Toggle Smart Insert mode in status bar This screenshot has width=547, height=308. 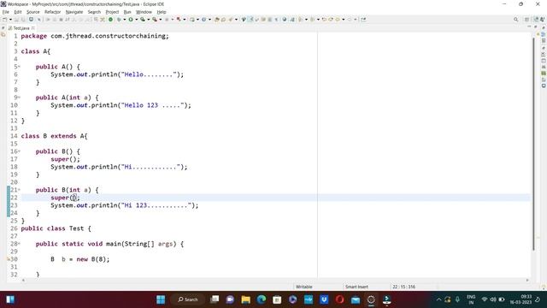tap(356, 287)
